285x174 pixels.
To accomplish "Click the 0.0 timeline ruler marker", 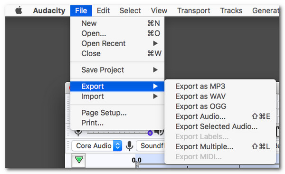I will 136,160.
